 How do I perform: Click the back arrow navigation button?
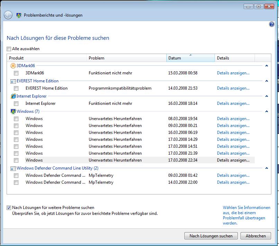coord(8,15)
